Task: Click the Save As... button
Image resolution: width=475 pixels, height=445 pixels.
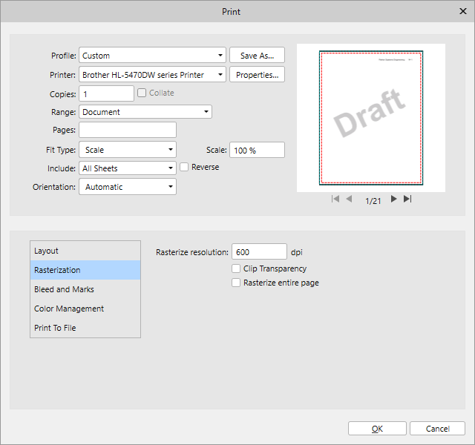Action: (x=258, y=56)
